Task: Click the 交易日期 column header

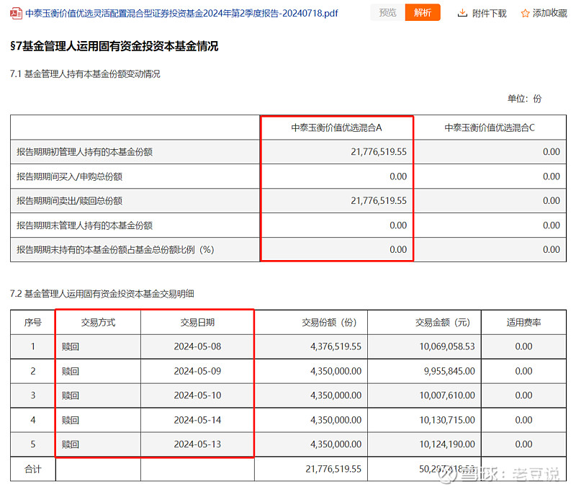Action: coord(197,322)
